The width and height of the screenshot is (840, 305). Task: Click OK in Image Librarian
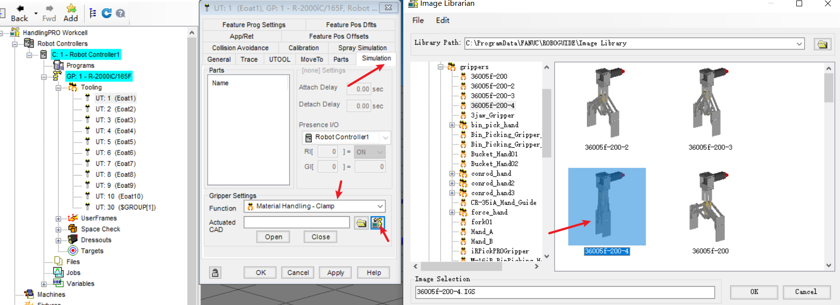(x=754, y=292)
